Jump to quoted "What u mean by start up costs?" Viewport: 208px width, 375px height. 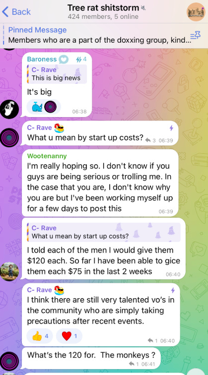click(104, 232)
